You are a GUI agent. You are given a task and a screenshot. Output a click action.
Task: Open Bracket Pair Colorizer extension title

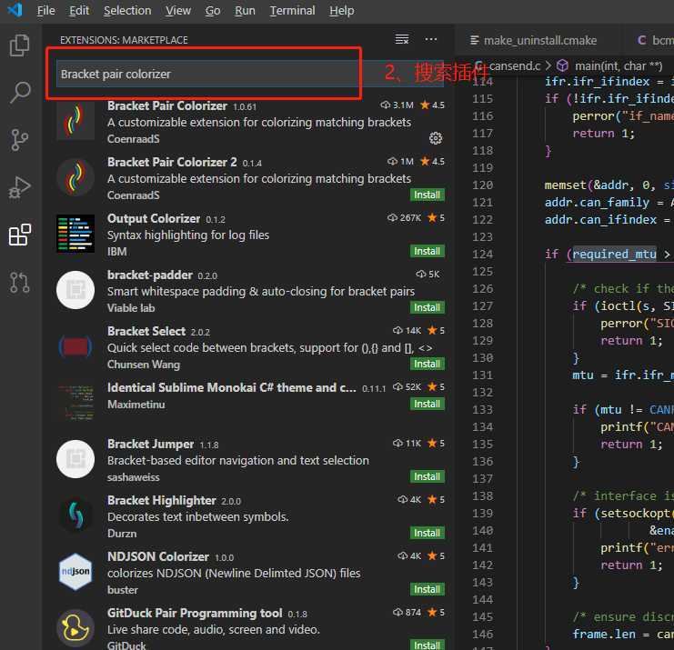tap(167, 105)
